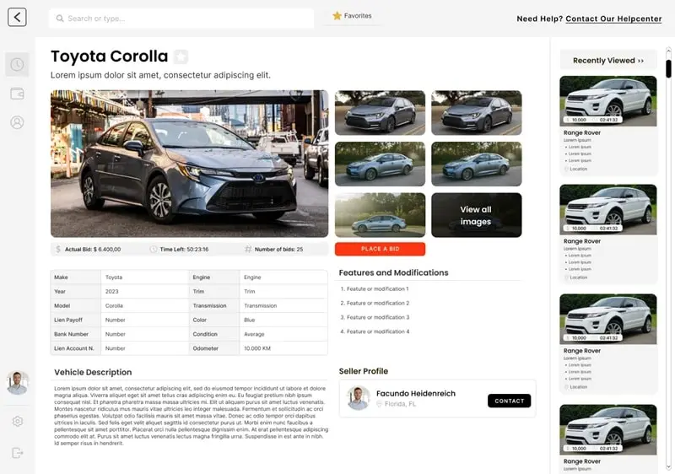Toggle favorite star next to Toyota Corolla

point(181,57)
